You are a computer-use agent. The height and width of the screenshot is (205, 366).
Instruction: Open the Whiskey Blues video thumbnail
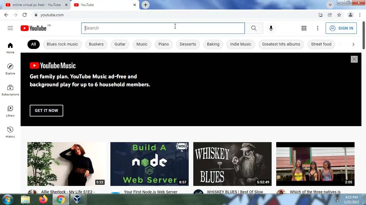click(x=232, y=164)
